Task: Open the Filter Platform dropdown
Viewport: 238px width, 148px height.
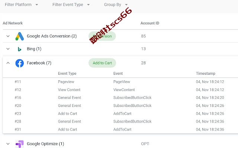Action: [x=21, y=5]
